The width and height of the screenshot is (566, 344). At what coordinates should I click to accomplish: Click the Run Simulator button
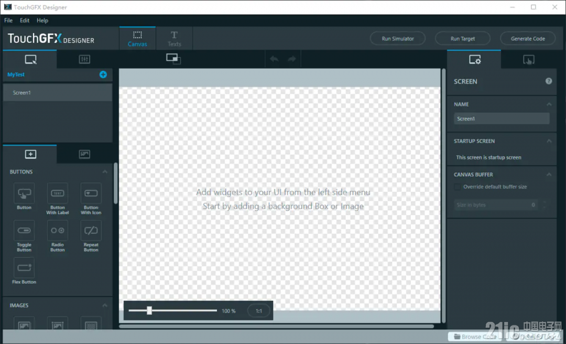pyautogui.click(x=398, y=39)
